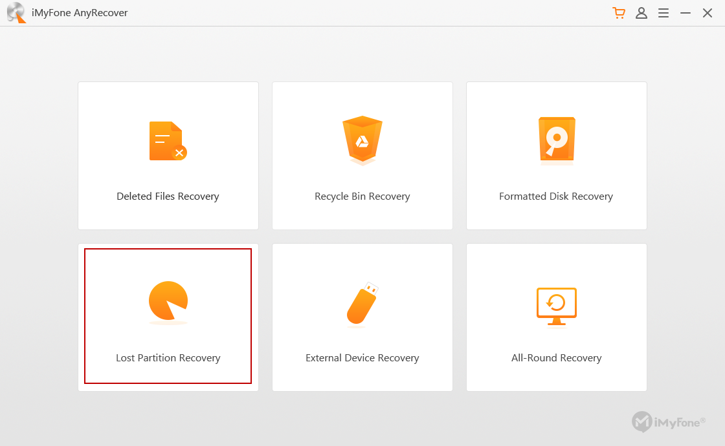Open Formatted Disk Recovery
725x446 pixels.
click(556, 155)
